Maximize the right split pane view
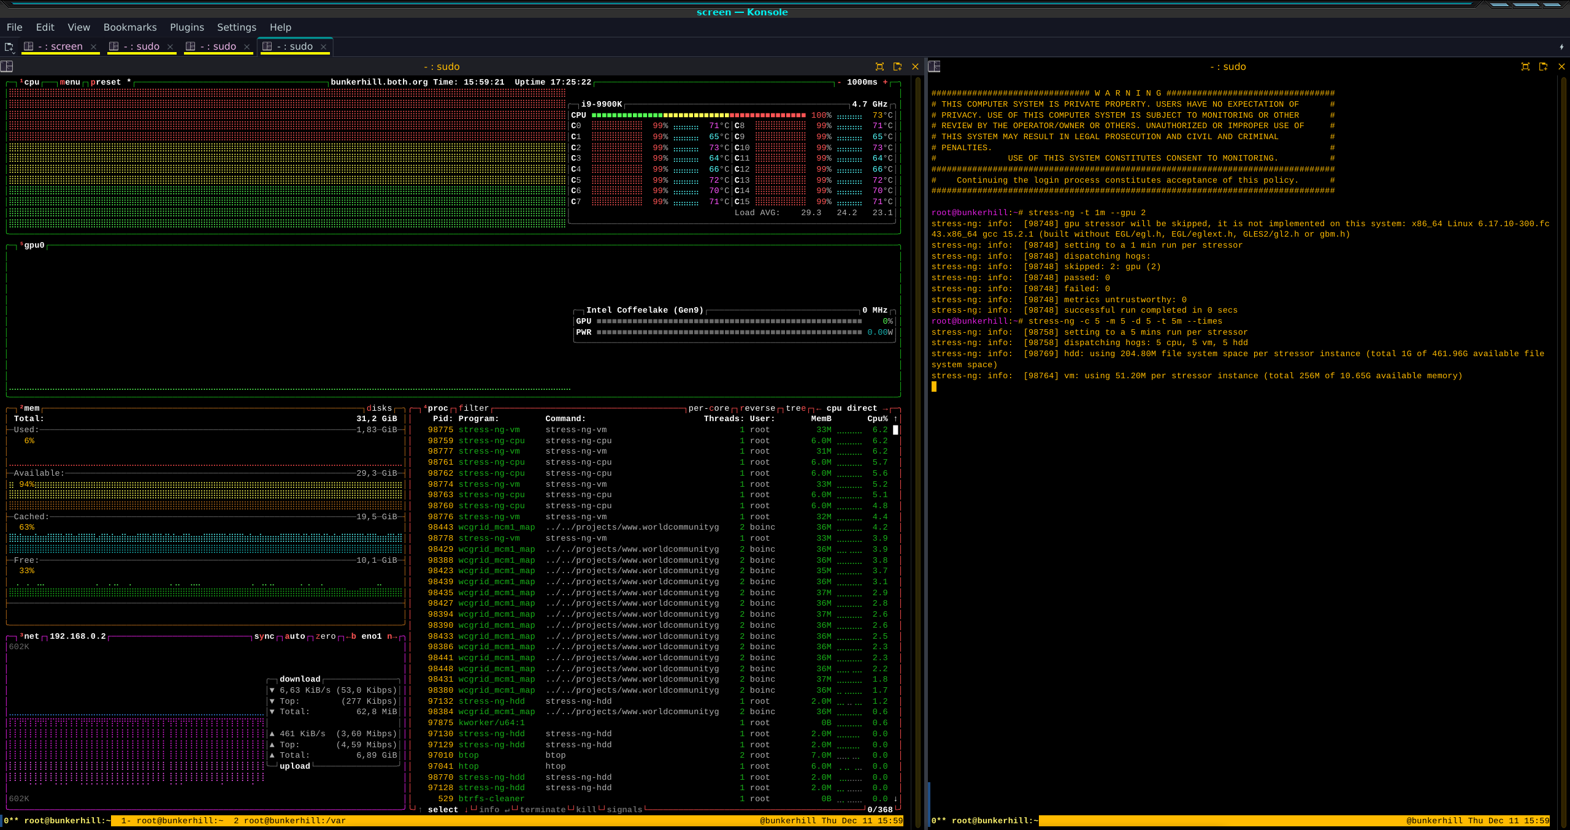The image size is (1570, 830). (x=1525, y=67)
